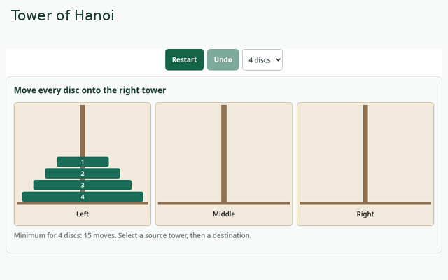Viewport: 448px width, 280px height.
Task: Select the Left tower
Action: pyautogui.click(x=83, y=164)
